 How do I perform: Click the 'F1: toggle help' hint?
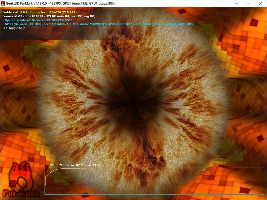coord(14,28)
